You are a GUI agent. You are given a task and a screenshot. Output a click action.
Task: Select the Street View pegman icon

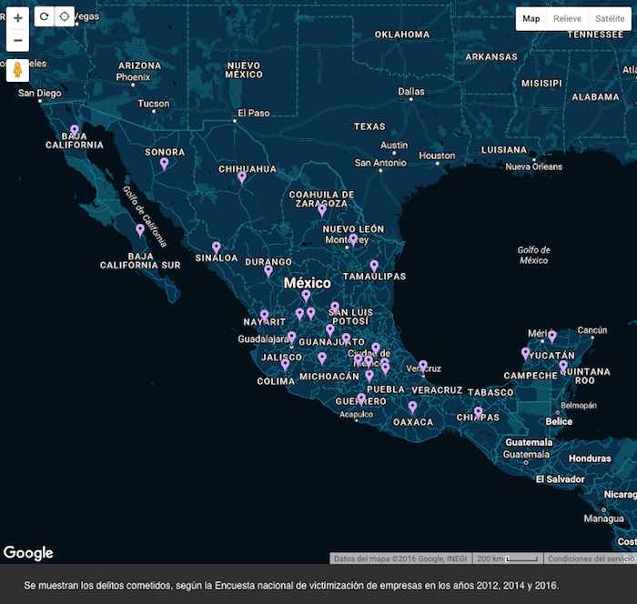pos(18,70)
